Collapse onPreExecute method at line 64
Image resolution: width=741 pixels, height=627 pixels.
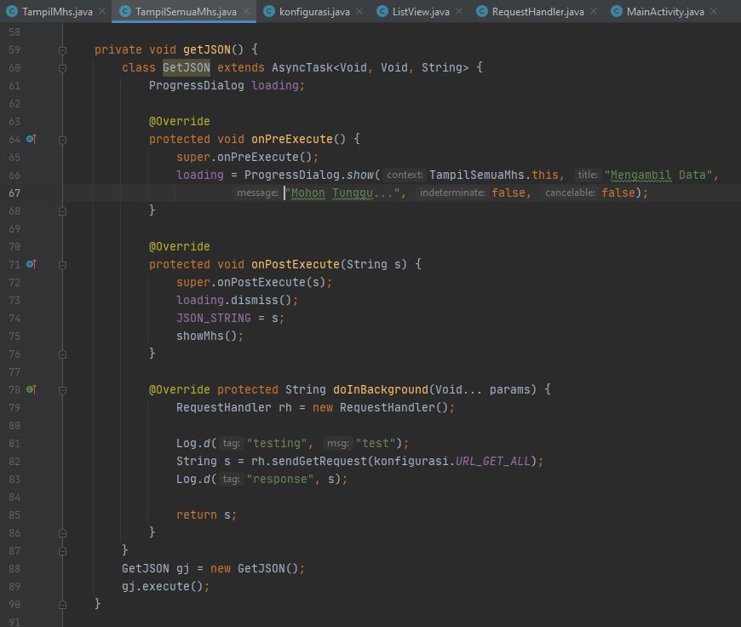pos(62,140)
